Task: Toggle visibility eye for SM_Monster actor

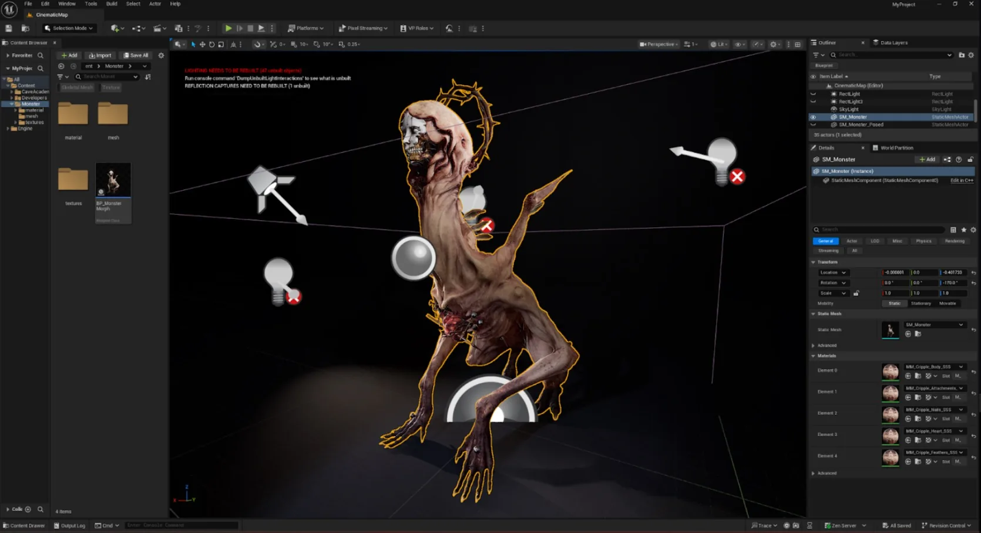Action: pyautogui.click(x=813, y=117)
